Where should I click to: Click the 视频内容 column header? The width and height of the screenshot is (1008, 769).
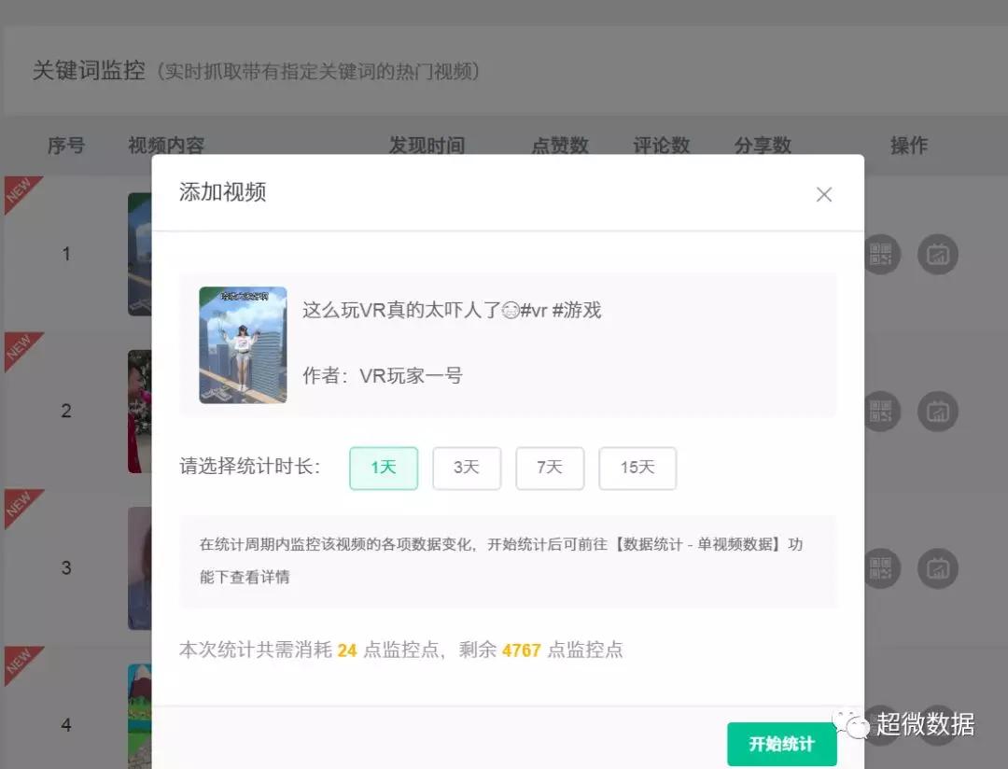(x=166, y=146)
